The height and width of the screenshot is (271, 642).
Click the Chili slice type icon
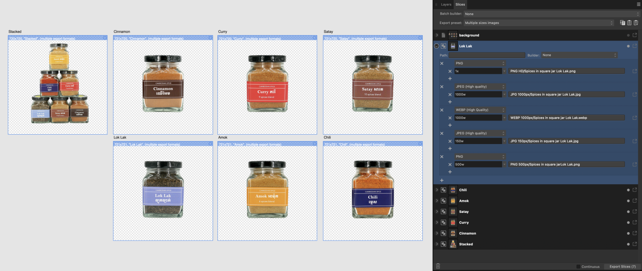click(x=444, y=190)
